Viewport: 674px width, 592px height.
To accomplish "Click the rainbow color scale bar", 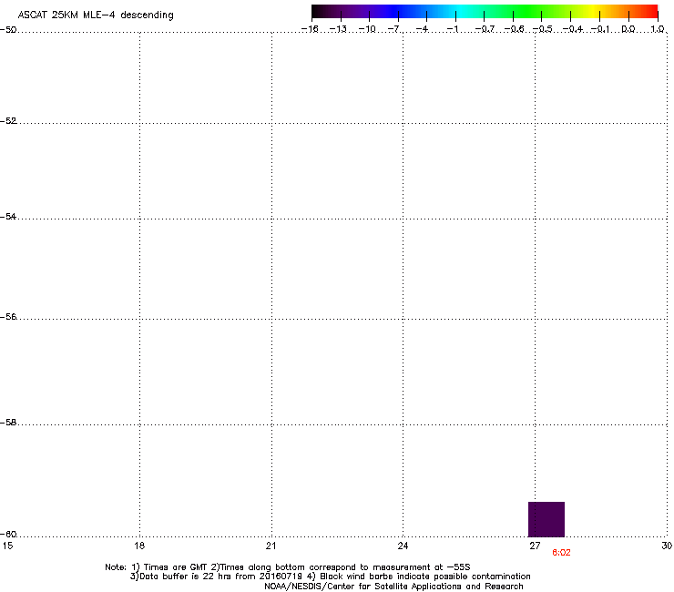I will click(x=485, y=11).
